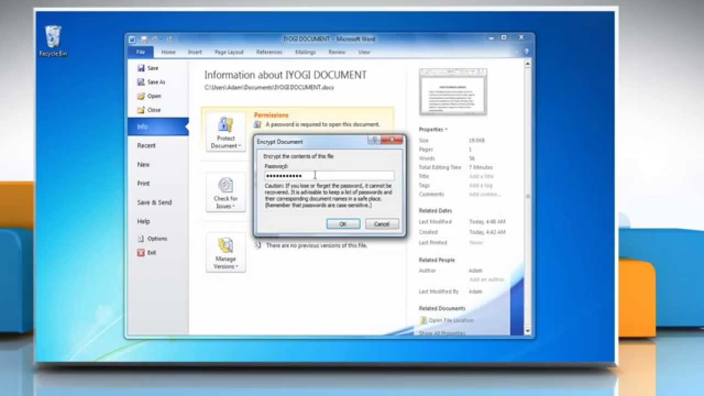Click the Password input field

click(x=329, y=176)
